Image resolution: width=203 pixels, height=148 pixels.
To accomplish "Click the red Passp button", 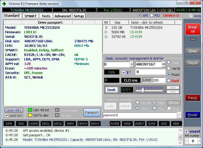I will point(193,98).
